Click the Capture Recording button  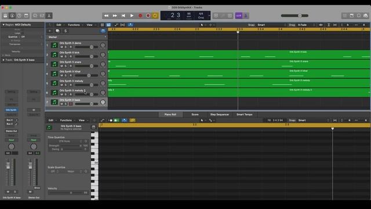point(148,16)
